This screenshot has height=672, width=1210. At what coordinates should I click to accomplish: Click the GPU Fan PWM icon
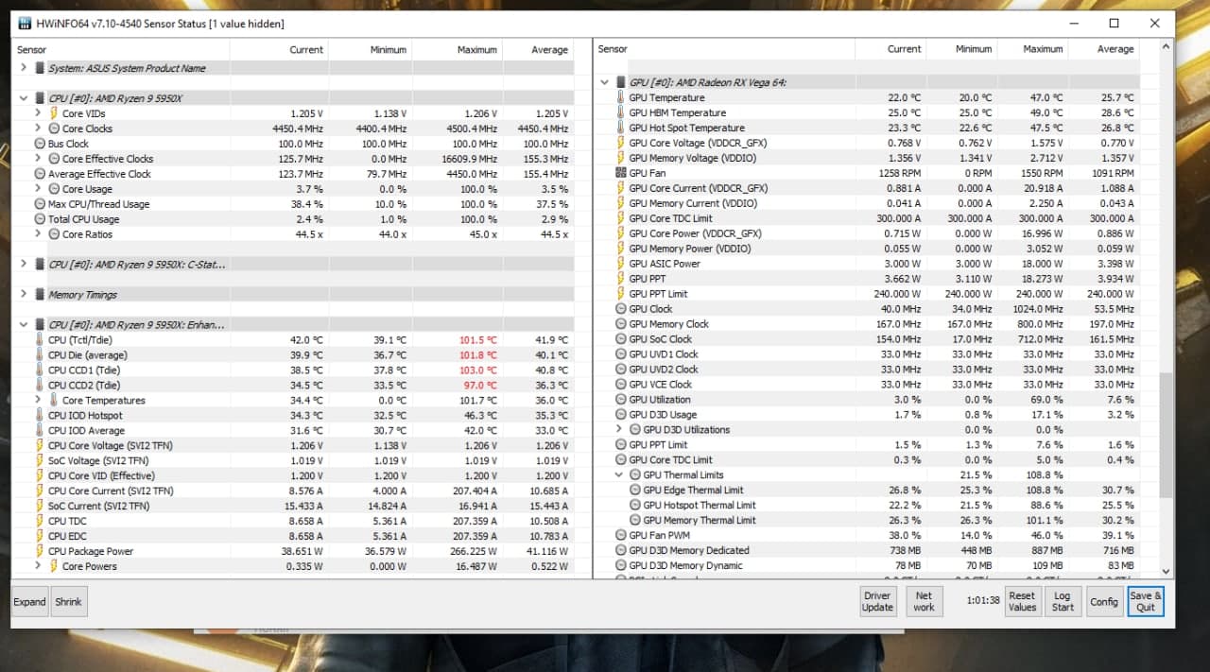620,535
